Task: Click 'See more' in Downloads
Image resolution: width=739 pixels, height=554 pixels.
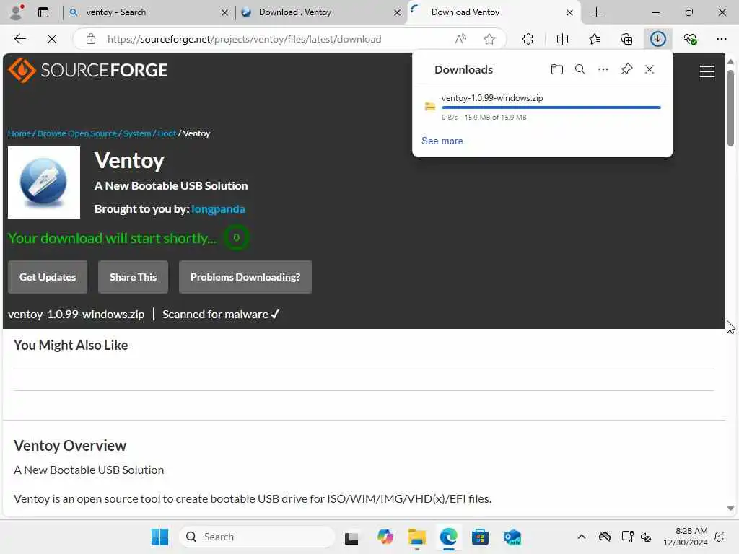Action: tap(442, 141)
